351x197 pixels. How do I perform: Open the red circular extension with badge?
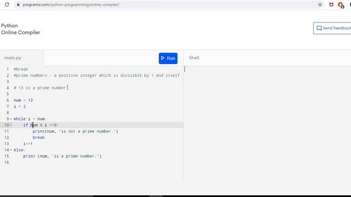point(341,5)
